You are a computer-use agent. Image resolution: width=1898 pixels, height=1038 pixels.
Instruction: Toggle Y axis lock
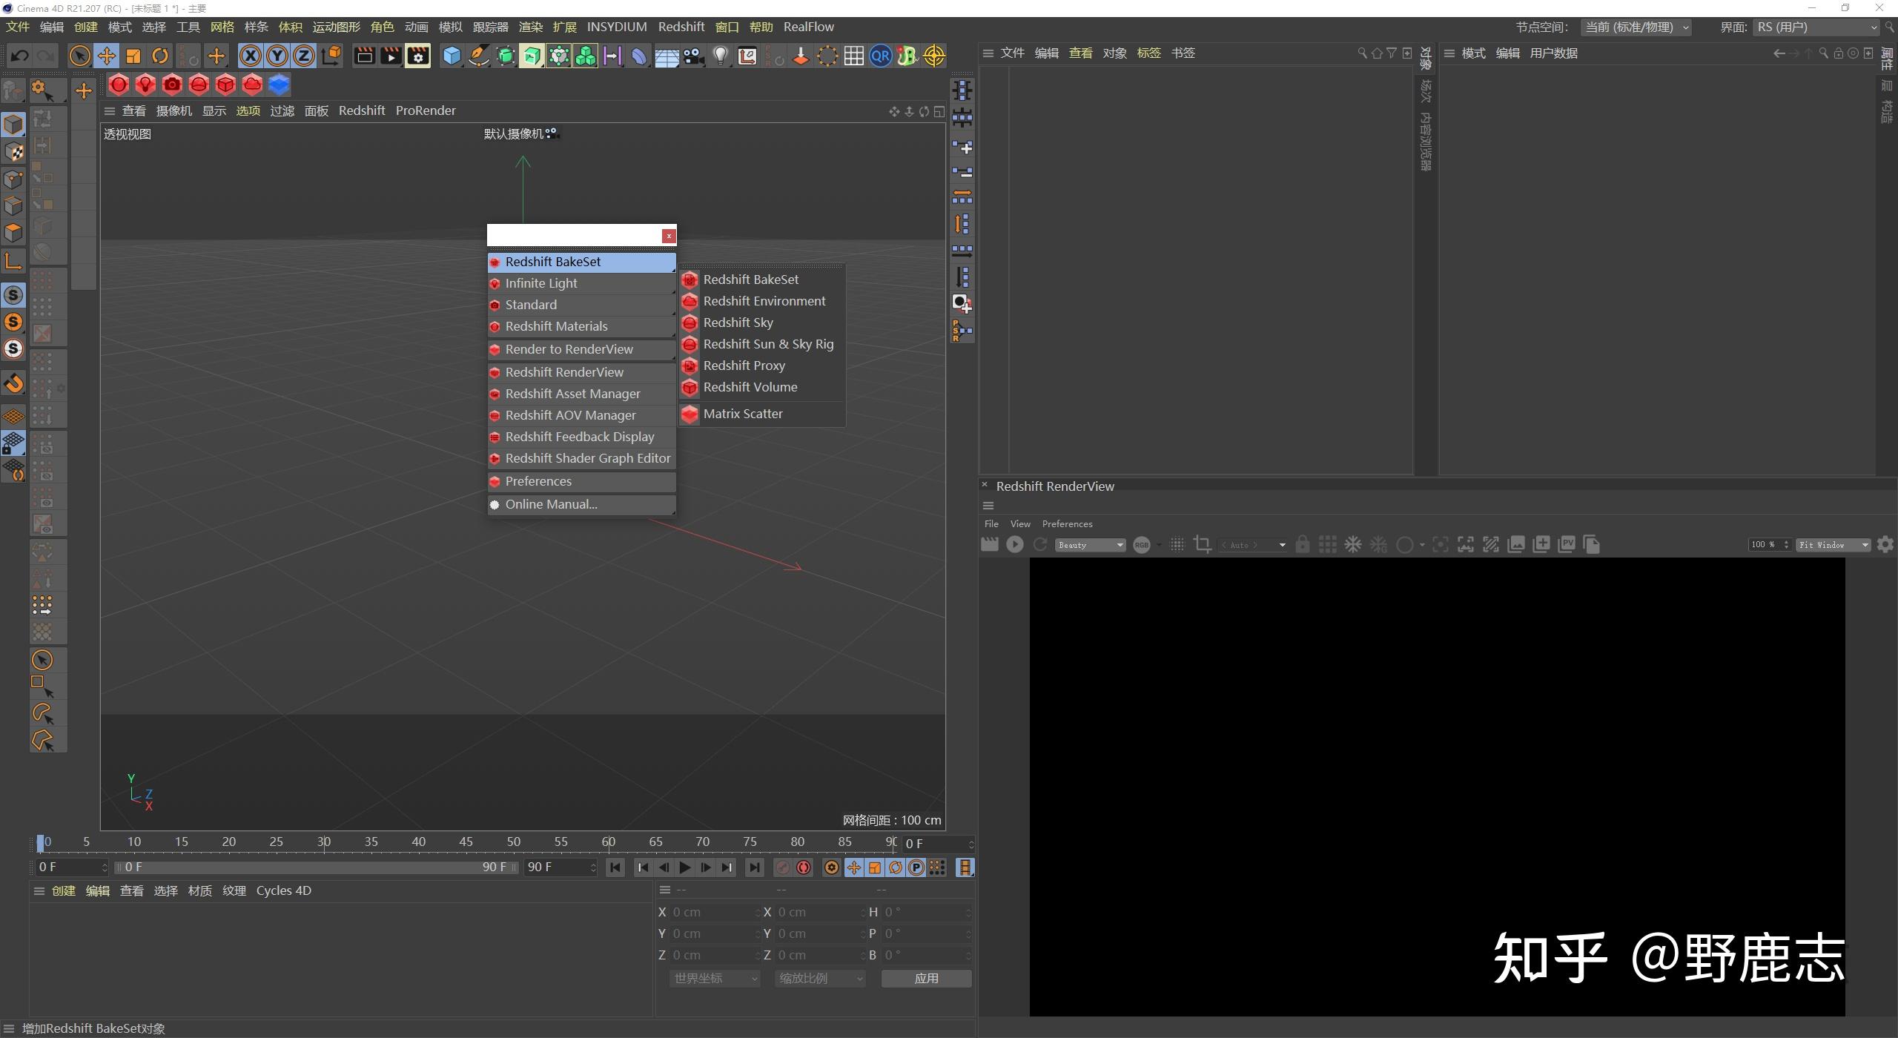(x=277, y=56)
